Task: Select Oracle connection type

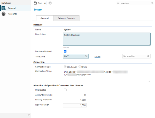Action: [80, 67]
